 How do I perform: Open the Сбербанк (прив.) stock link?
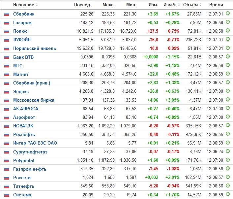coord(32,83)
